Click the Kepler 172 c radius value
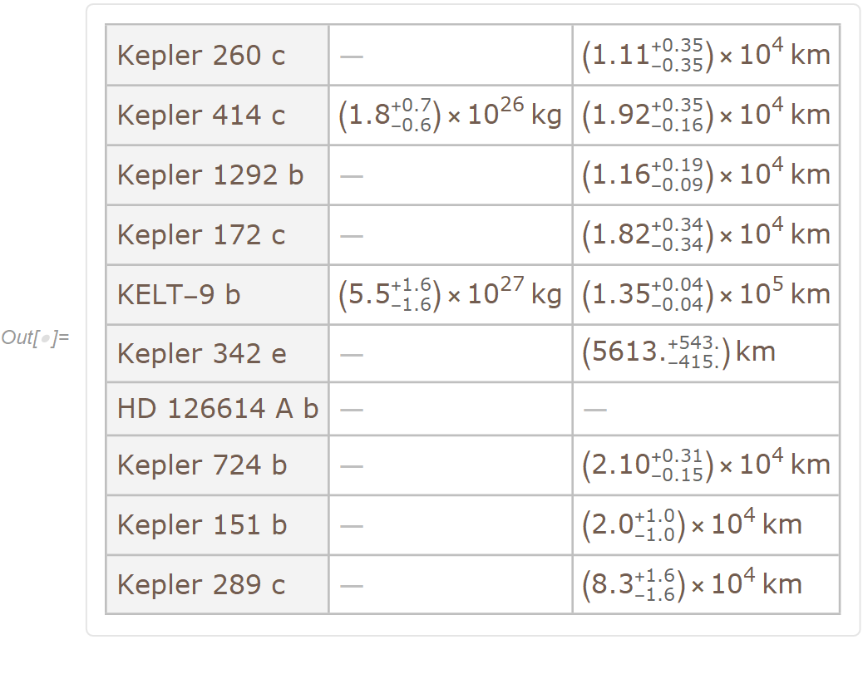Image resolution: width=863 pixels, height=674 pixels. 706,235
